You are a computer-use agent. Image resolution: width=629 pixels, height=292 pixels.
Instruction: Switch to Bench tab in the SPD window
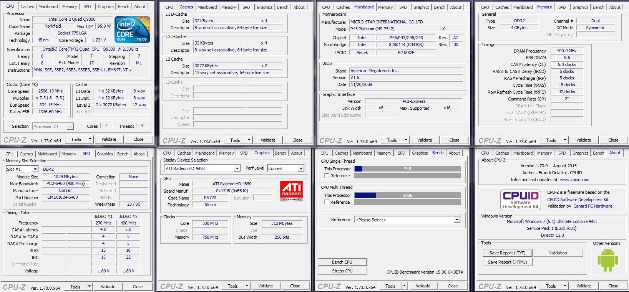[123, 154]
